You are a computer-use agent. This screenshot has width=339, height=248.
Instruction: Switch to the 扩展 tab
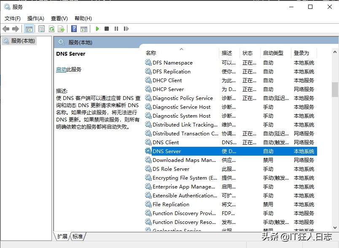pos(63,237)
